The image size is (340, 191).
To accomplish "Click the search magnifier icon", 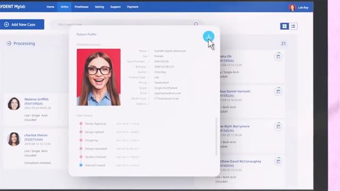I will (x=196, y=24).
